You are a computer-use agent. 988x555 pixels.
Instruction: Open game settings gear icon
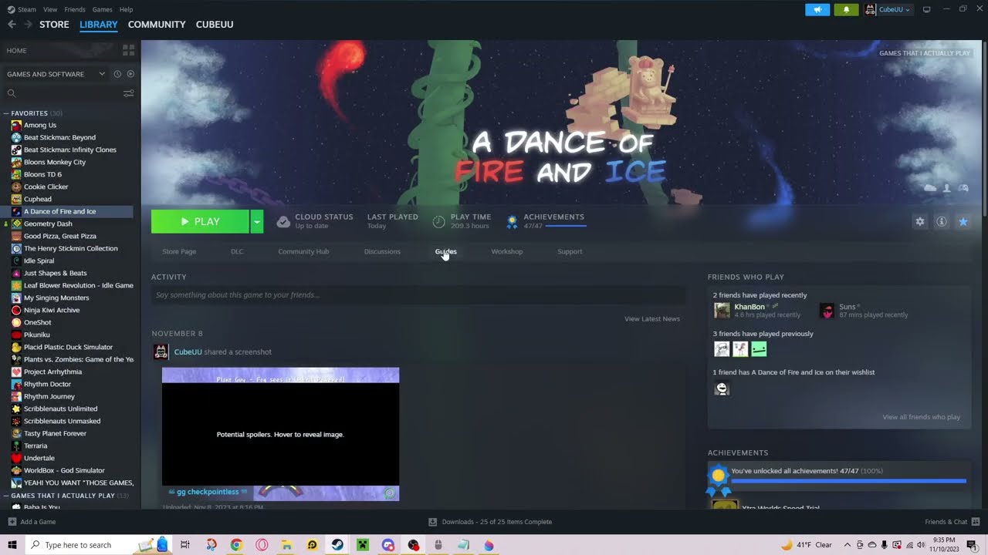[x=920, y=221]
